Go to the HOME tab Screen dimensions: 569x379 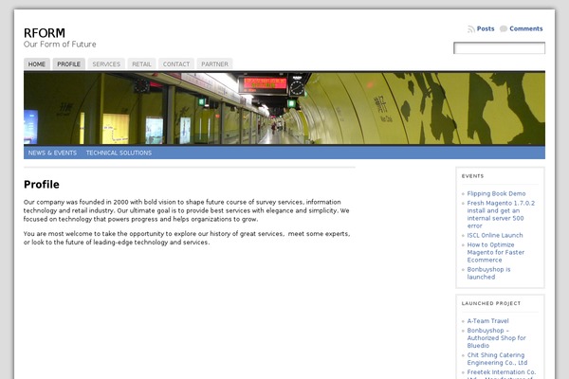(37, 63)
